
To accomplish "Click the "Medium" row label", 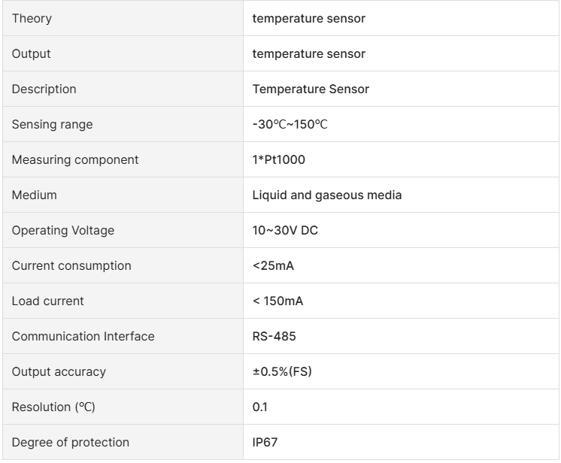I will click(34, 195).
